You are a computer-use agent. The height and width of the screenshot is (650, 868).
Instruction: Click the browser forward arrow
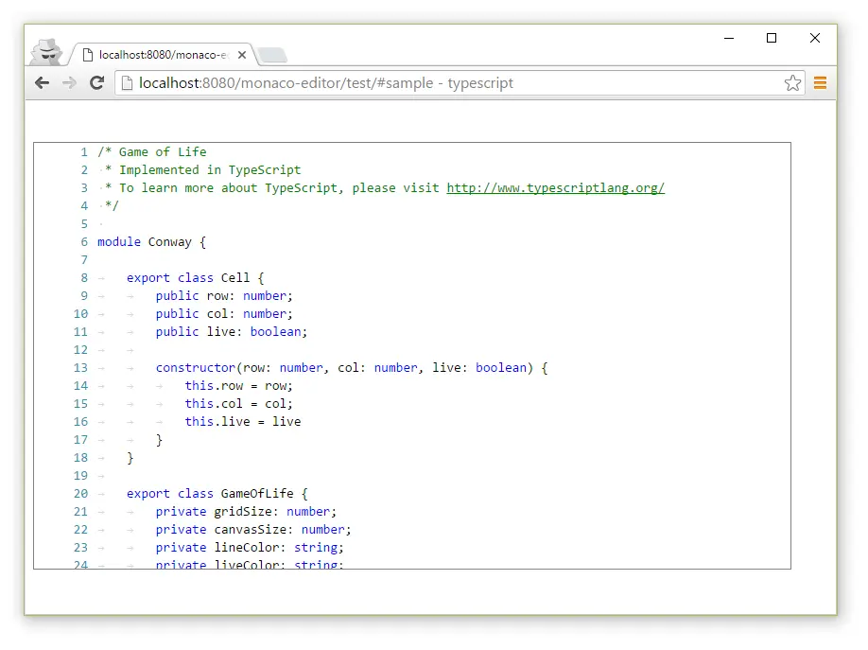[69, 83]
